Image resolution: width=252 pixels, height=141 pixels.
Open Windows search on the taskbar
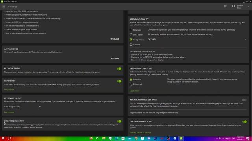point(9,138)
